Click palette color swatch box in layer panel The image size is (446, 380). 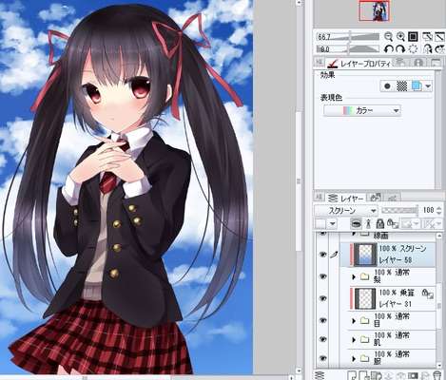click(320, 224)
